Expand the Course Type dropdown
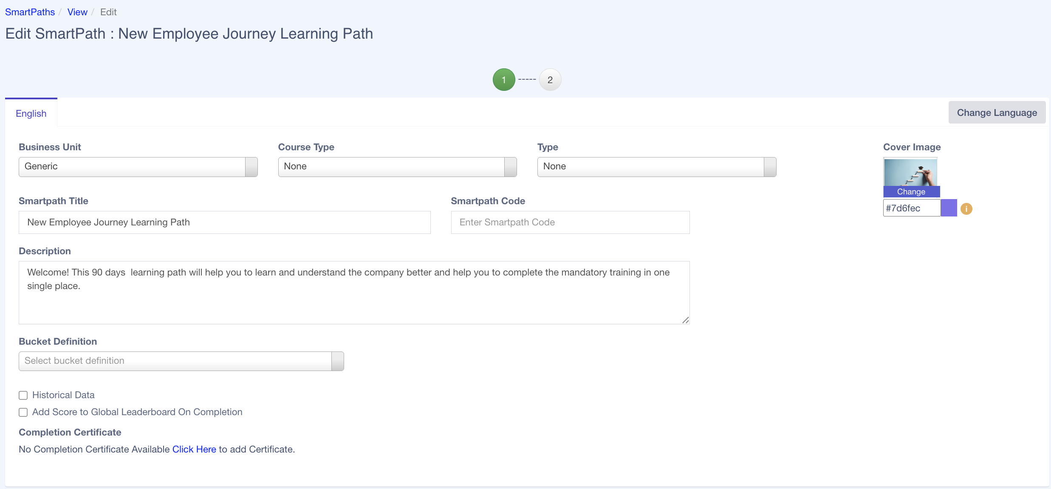 (x=397, y=167)
